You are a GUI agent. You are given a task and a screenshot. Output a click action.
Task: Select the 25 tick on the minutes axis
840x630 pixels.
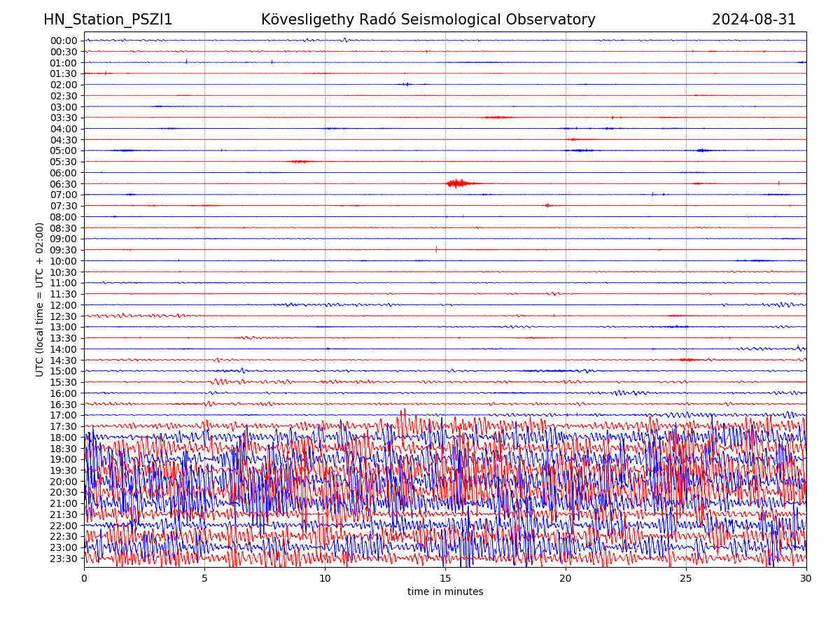[x=686, y=579]
